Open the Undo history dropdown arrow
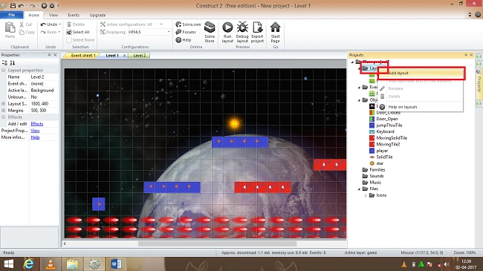 [59, 25]
